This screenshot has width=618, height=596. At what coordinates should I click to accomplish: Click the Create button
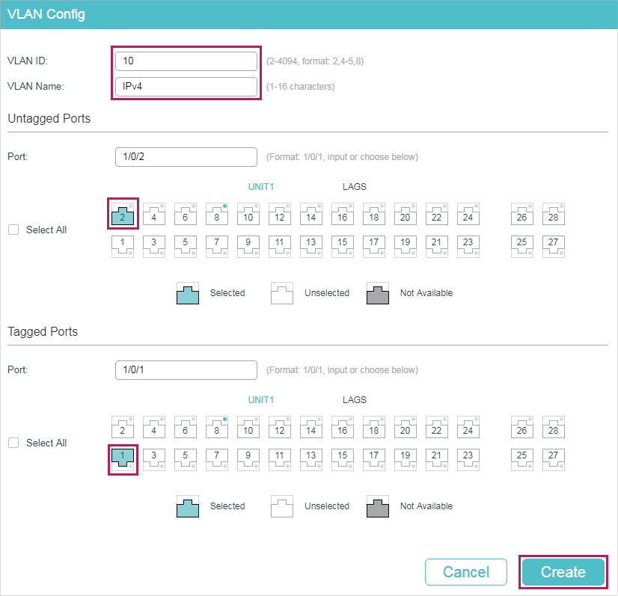point(563,571)
